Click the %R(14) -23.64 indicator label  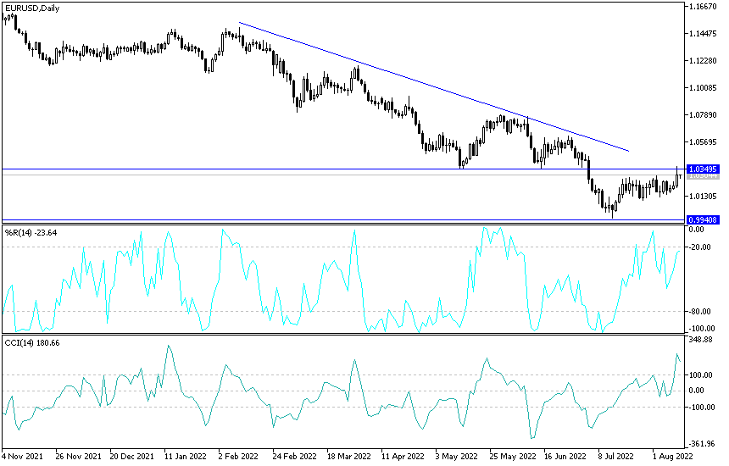tap(31, 233)
